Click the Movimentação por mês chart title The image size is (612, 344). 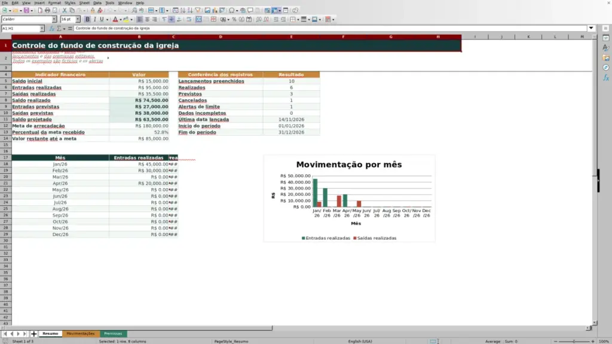[x=349, y=165]
